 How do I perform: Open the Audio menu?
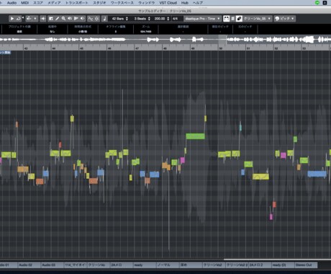tap(12, 3)
